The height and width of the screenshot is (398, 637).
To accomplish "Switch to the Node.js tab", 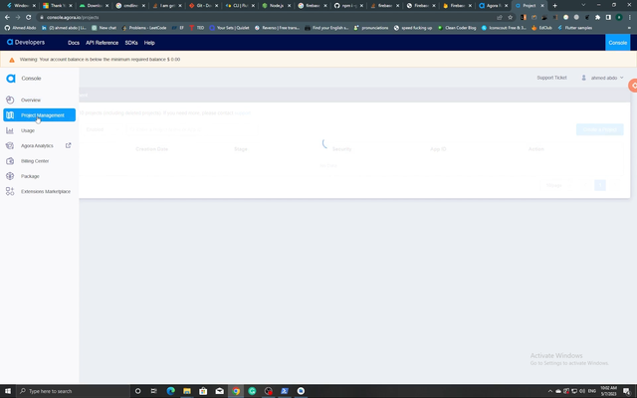I will click(x=276, y=6).
